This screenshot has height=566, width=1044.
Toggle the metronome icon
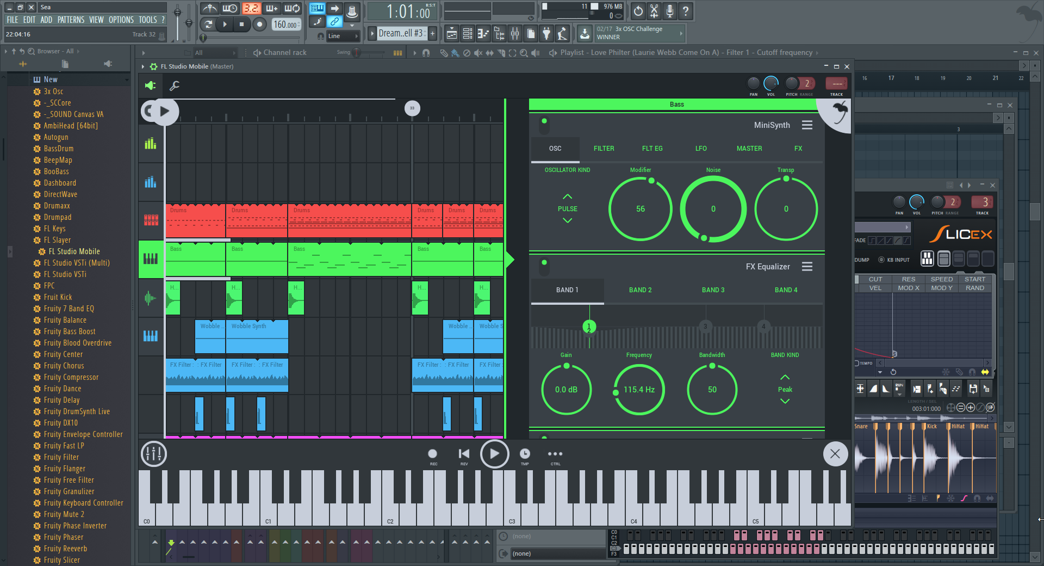[x=209, y=9]
